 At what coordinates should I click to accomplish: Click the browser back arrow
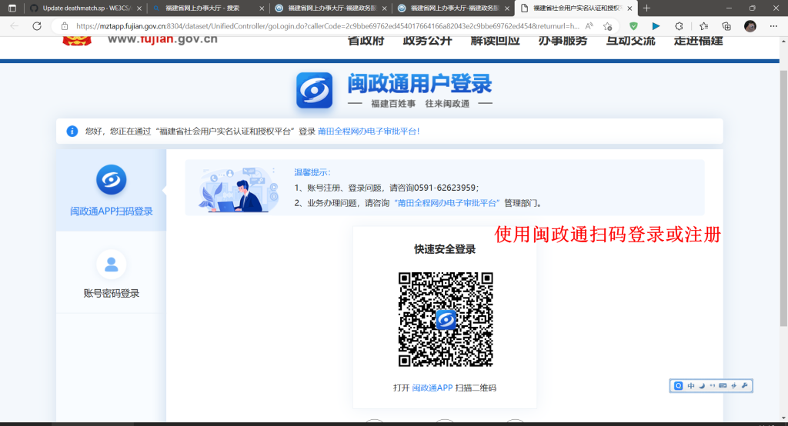[x=14, y=26]
